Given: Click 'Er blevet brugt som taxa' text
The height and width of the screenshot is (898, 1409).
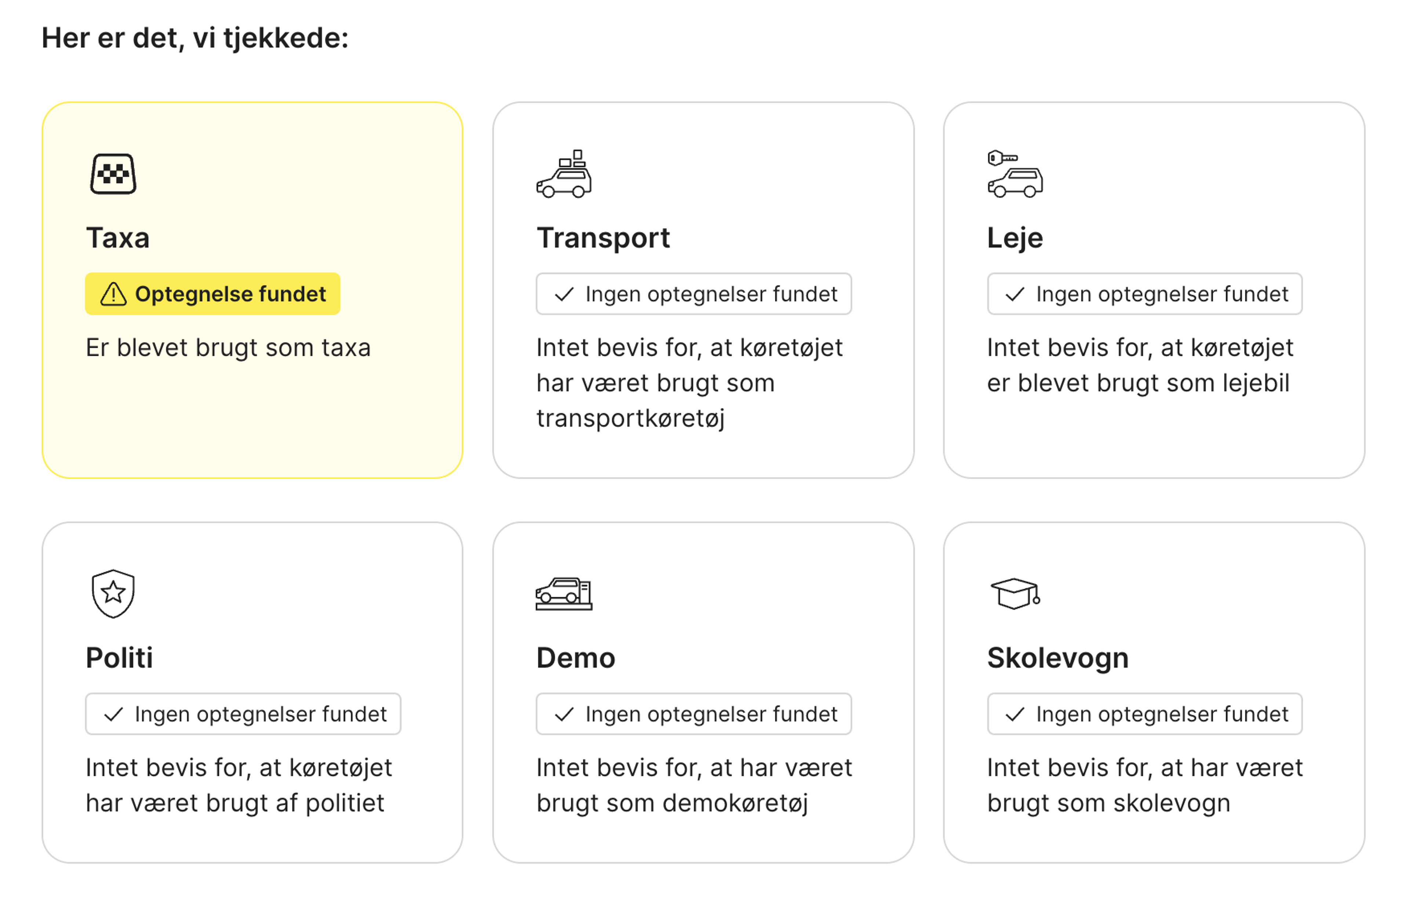Looking at the screenshot, I should pos(228,347).
